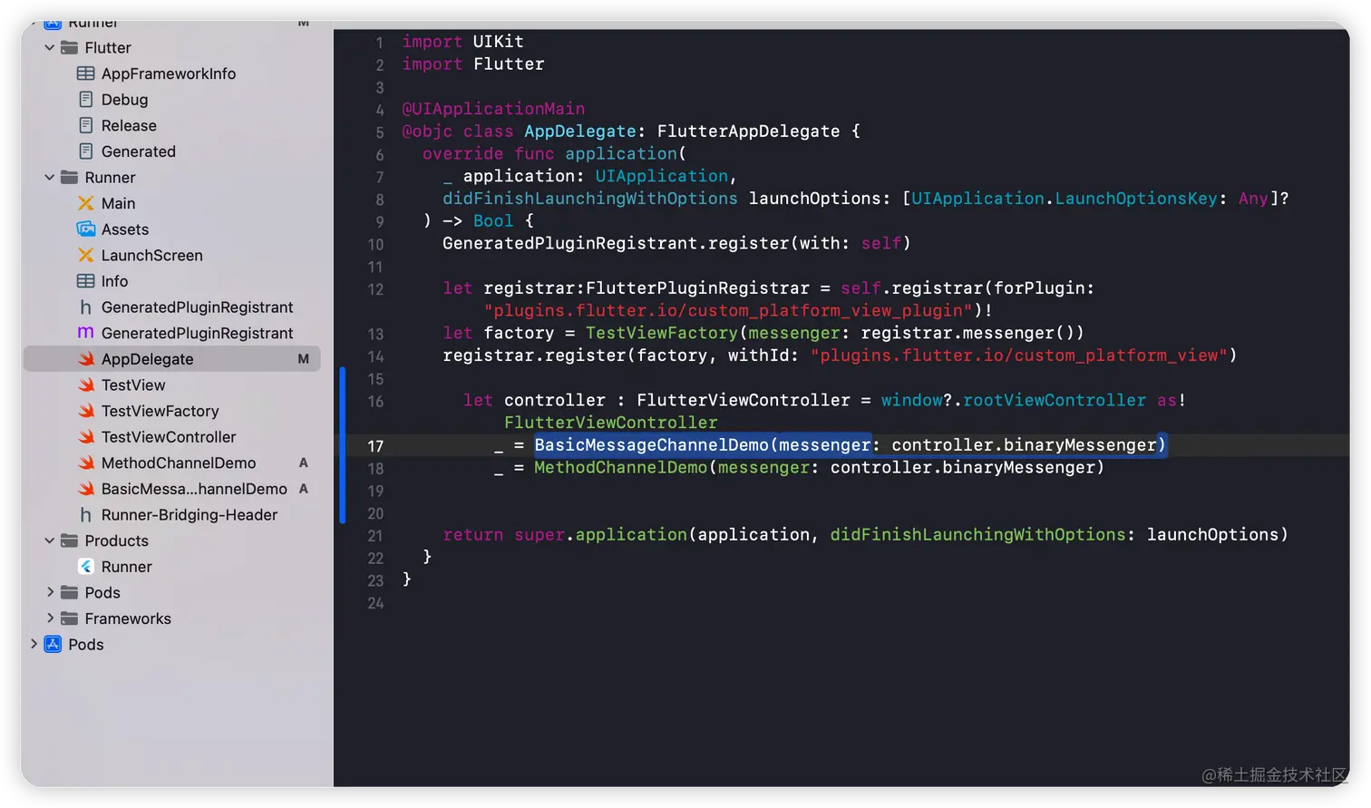Click the Runner group folder icon
Image resolution: width=1371 pixels, height=808 pixels.
69,178
